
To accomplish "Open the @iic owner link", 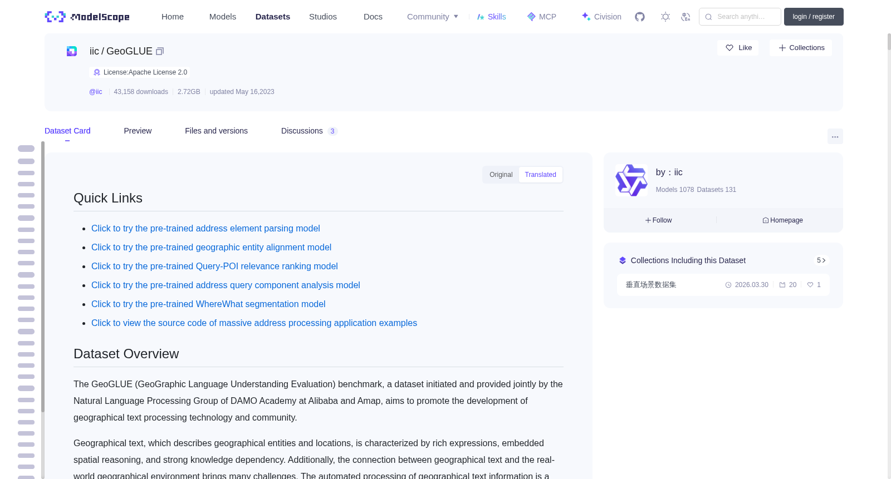I will (96, 92).
